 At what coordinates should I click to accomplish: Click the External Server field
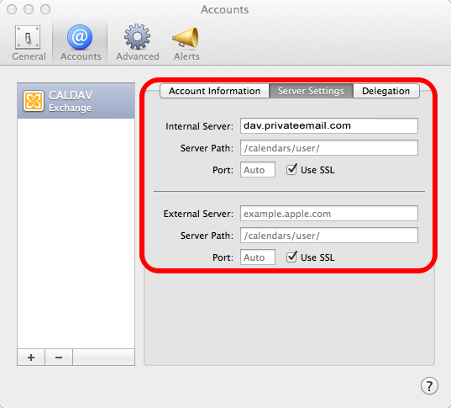coord(329,213)
